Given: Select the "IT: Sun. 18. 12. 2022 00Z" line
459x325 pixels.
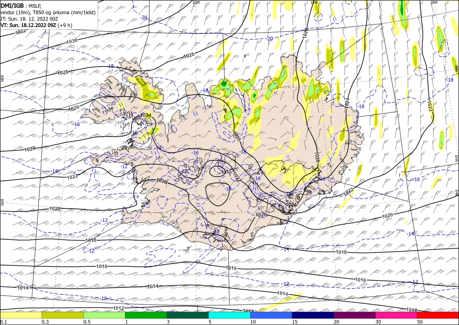Looking at the screenshot, I should pyautogui.click(x=29, y=19).
